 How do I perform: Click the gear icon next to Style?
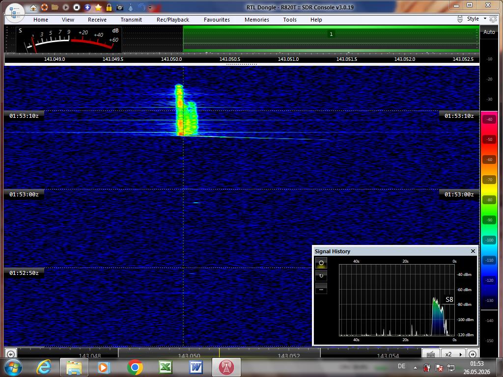(x=493, y=19)
